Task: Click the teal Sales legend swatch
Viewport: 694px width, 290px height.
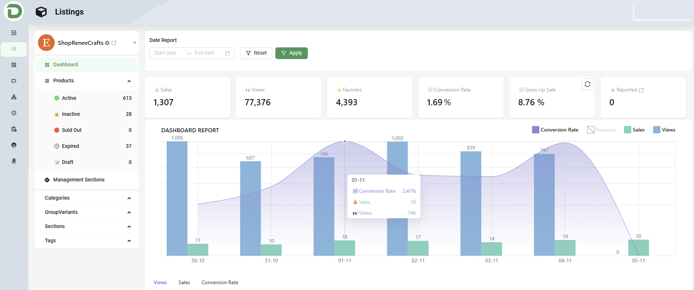Action: pos(628,130)
